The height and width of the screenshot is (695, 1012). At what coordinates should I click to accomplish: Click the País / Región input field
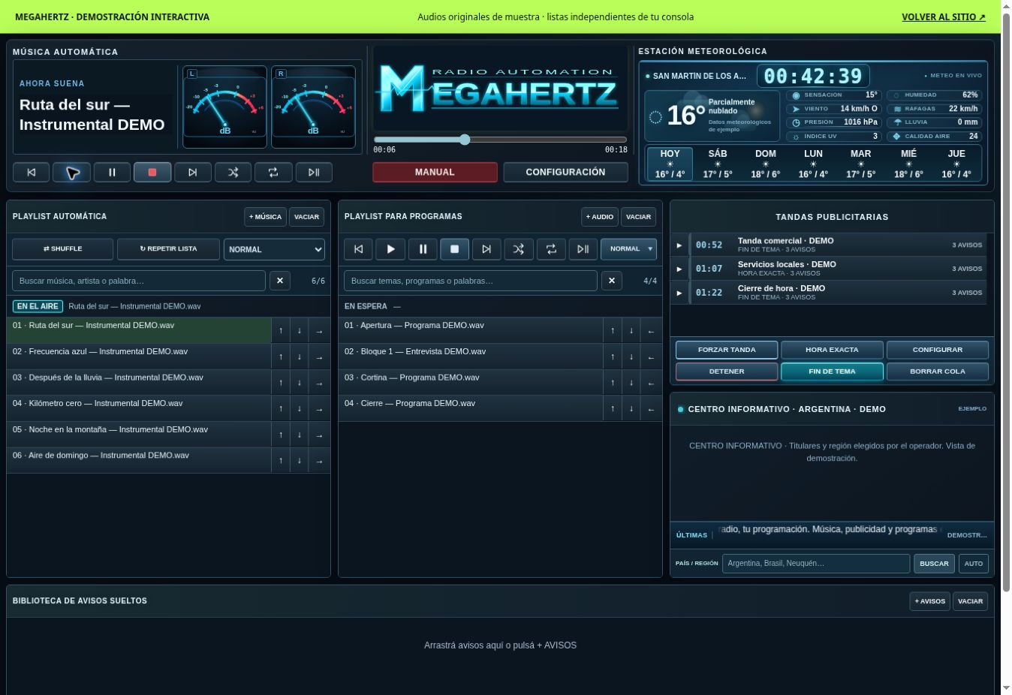816,564
